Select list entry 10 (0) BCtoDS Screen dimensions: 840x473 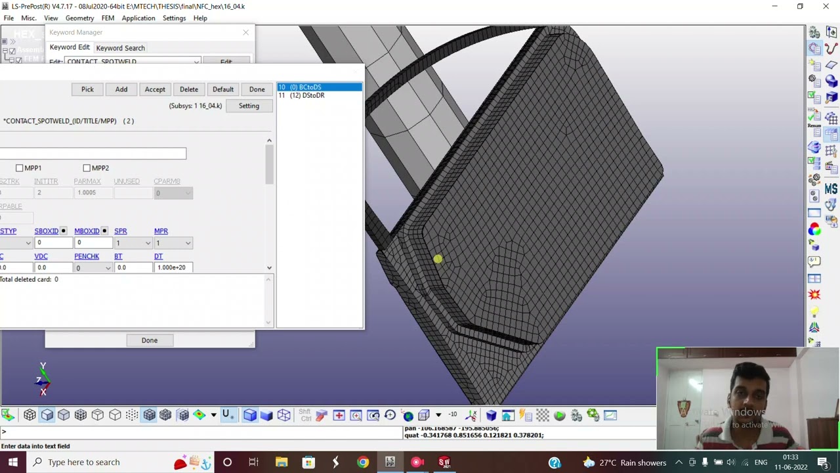point(320,87)
